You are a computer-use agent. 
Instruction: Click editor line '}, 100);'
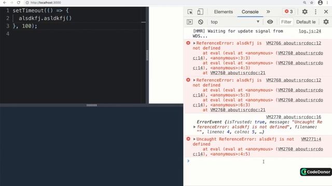(25, 26)
